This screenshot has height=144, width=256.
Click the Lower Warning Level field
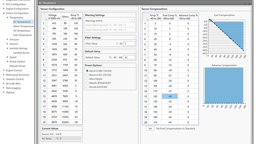pos(129,25)
